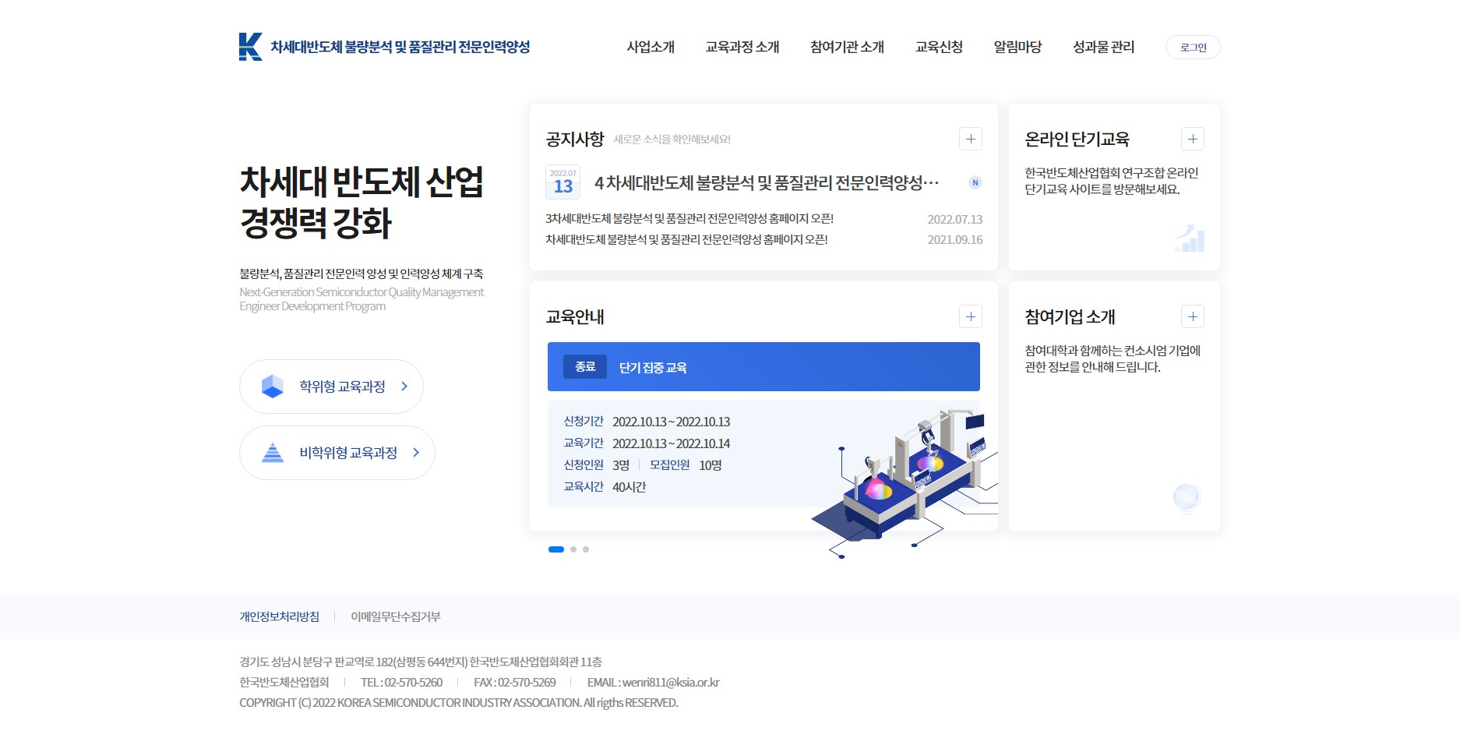
Task: Open the notice dated 2022.07.13 homepage launch
Action: click(x=689, y=219)
